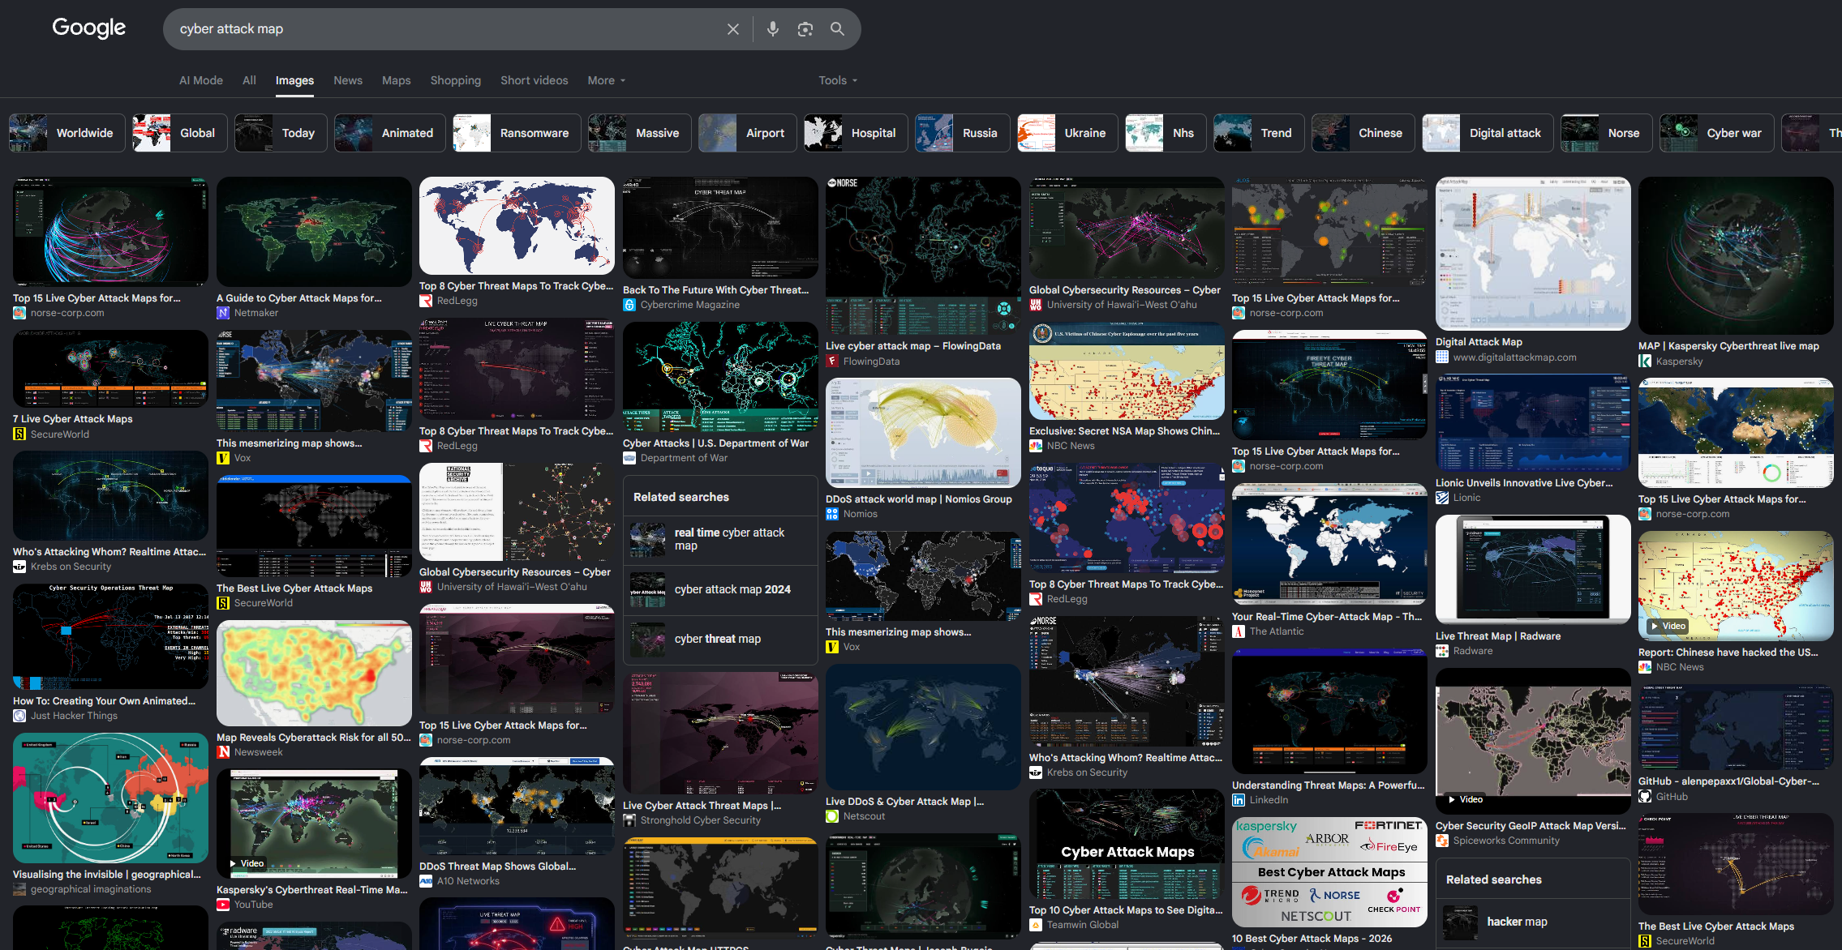This screenshot has width=1842, height=950.
Task: Click the LinkedIn source favicon
Action: pyautogui.click(x=1239, y=800)
